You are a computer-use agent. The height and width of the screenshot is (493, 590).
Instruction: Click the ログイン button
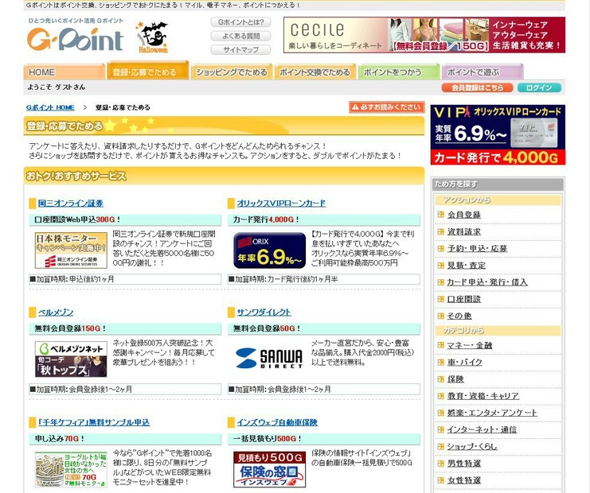point(539,87)
